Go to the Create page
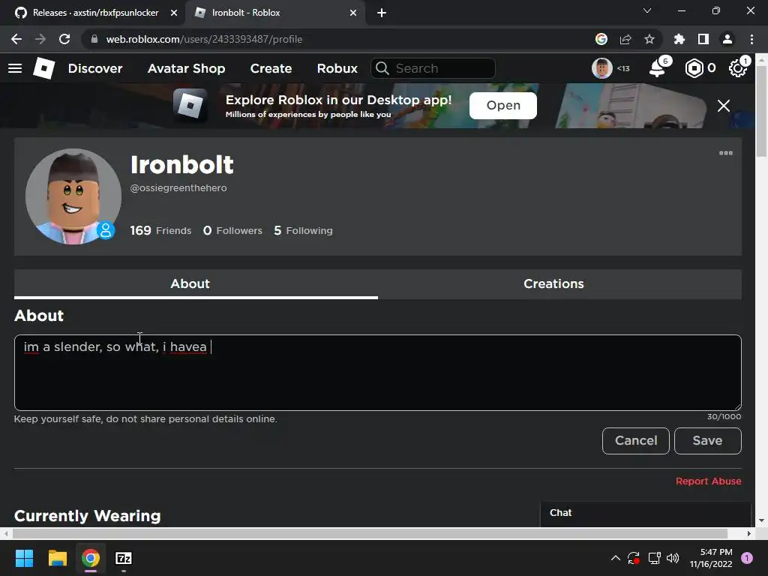Viewport: 768px width, 576px height. coord(271,68)
